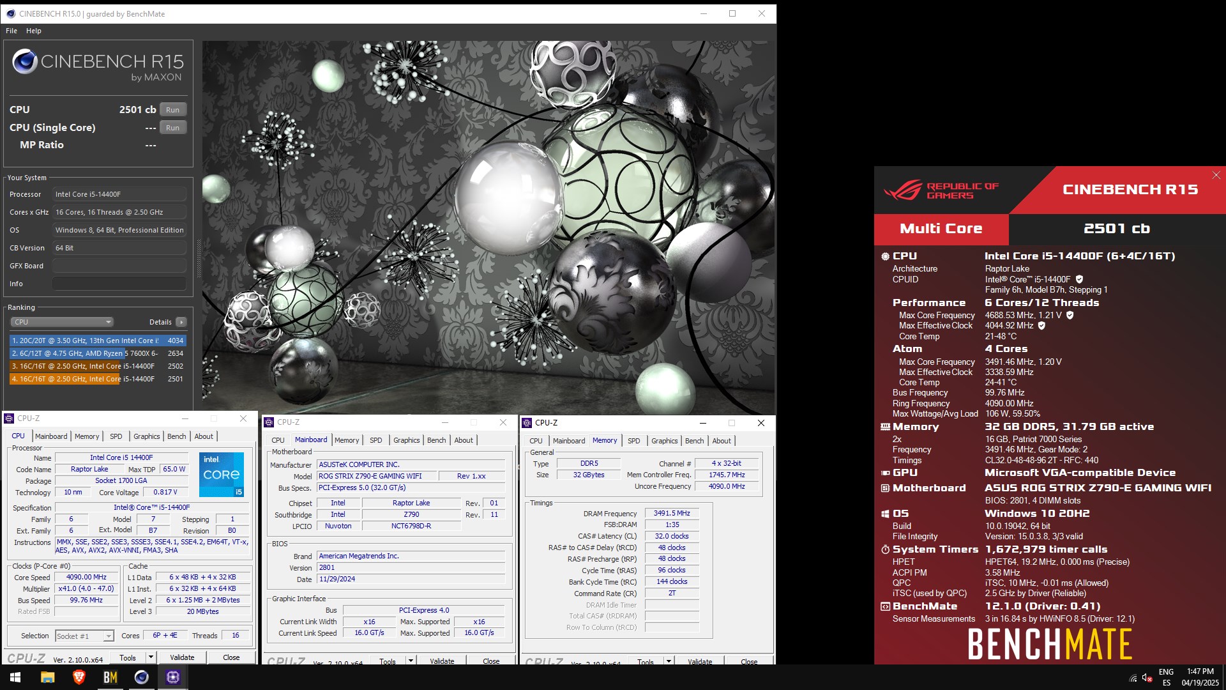Open Help menu in Cinebench
Image resolution: width=1226 pixels, height=690 pixels.
[34, 31]
